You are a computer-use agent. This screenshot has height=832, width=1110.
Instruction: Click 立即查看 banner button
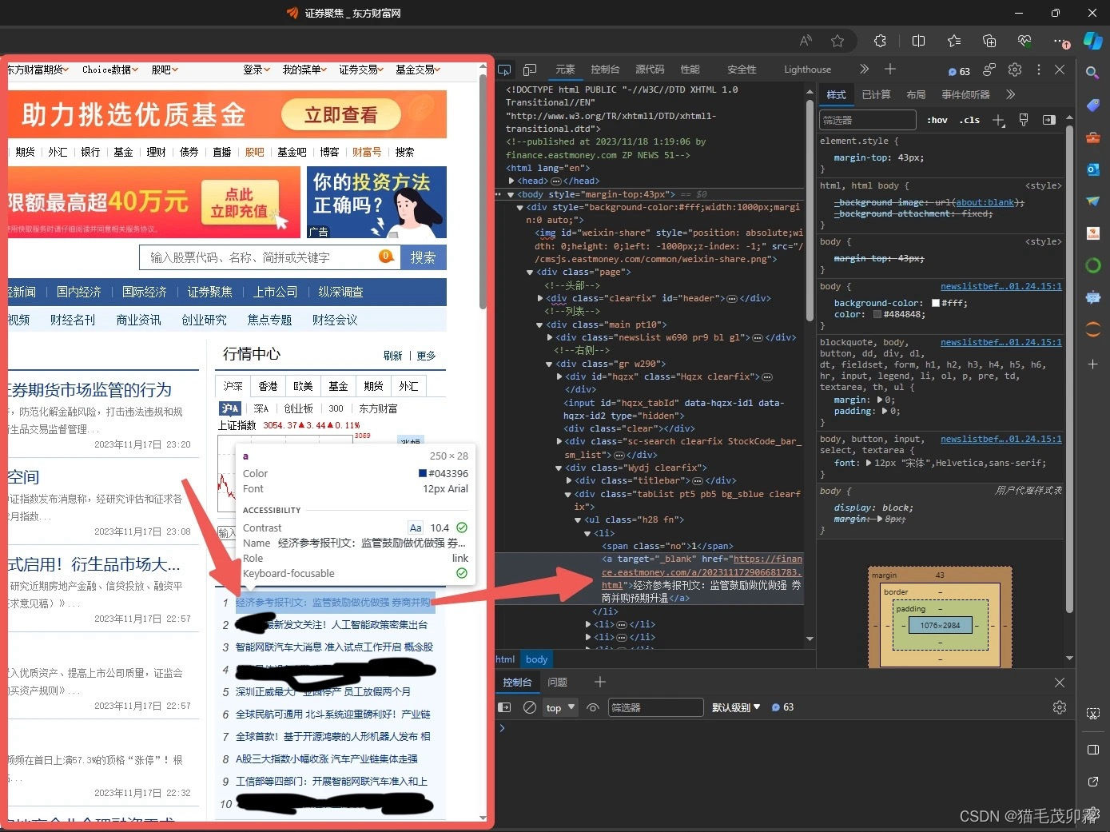point(340,115)
